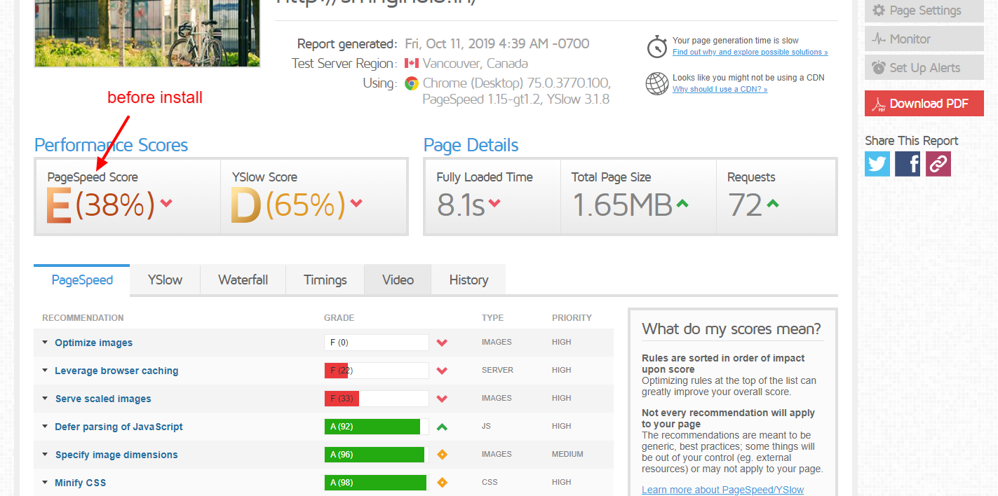The image size is (998, 496).
Task: Open Learn more about PageSpeed/YSlow link
Action: tap(722, 490)
